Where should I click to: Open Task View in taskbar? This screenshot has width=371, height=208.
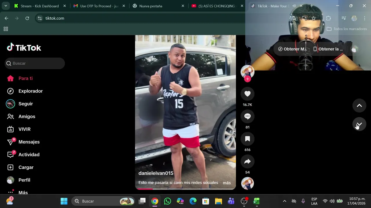pos(142,201)
